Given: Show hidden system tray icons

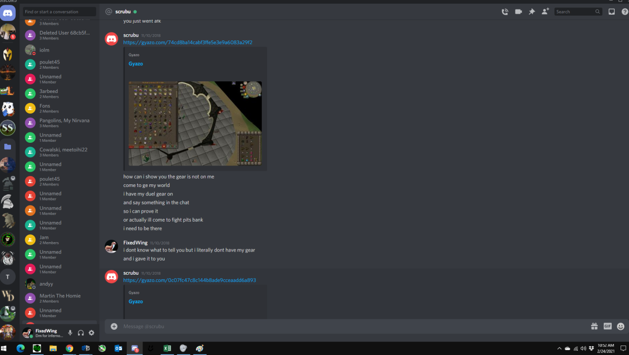Looking at the screenshot, I should 559,349.
